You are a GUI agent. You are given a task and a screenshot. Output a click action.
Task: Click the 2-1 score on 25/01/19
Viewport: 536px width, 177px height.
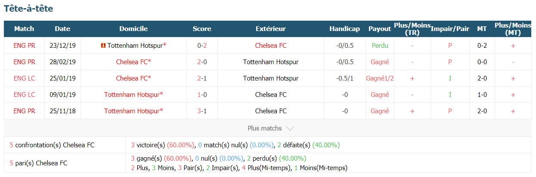pyautogui.click(x=202, y=78)
